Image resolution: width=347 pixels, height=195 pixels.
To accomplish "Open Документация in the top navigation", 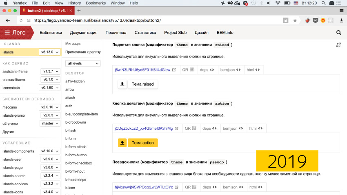I will 84,33.
